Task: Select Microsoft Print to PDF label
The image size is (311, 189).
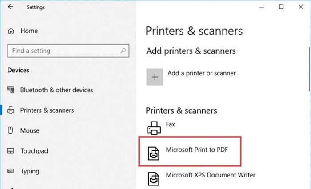Action: pyautogui.click(x=197, y=150)
